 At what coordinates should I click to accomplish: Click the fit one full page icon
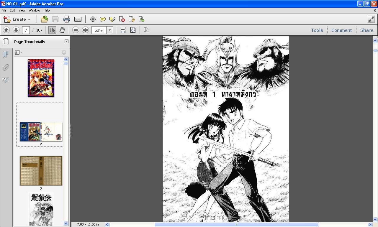point(133,30)
